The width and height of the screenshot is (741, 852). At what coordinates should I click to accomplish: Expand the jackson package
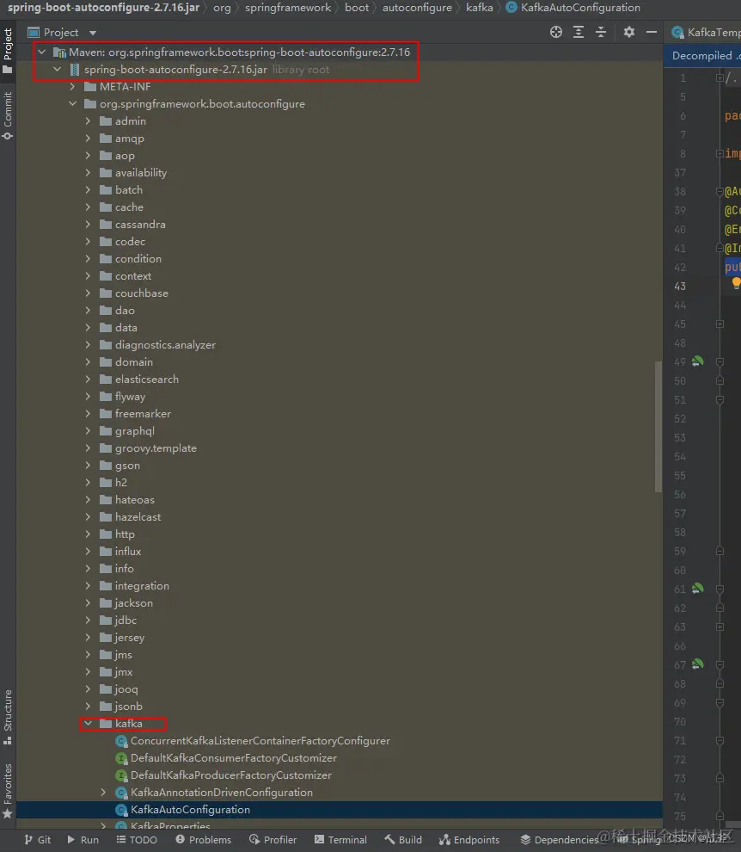pos(88,603)
